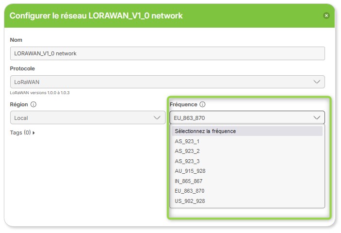Click the Protocole field label

tap(22, 68)
